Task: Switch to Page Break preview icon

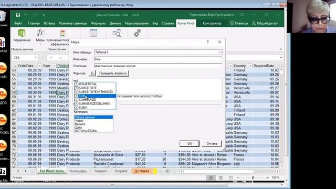Action: (x=230, y=177)
